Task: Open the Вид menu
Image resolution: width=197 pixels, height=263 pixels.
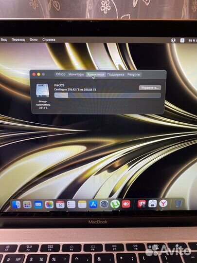Action: coord(3,40)
